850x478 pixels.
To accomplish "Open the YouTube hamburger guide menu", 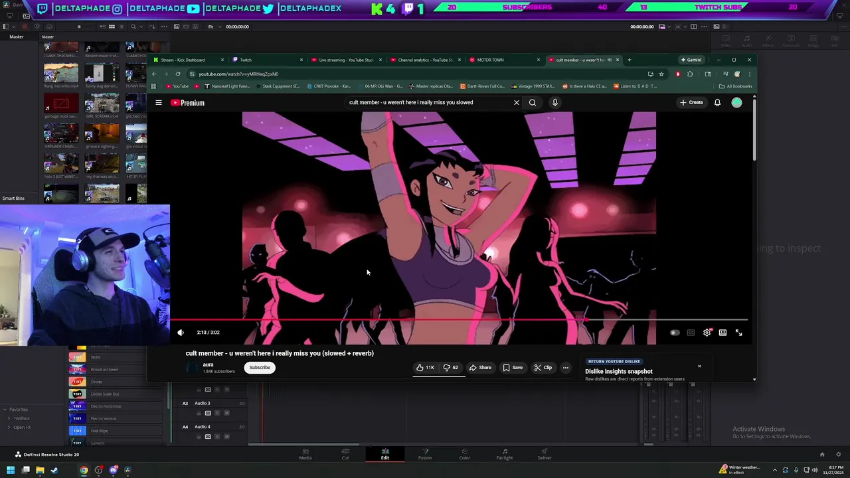I will pos(159,103).
